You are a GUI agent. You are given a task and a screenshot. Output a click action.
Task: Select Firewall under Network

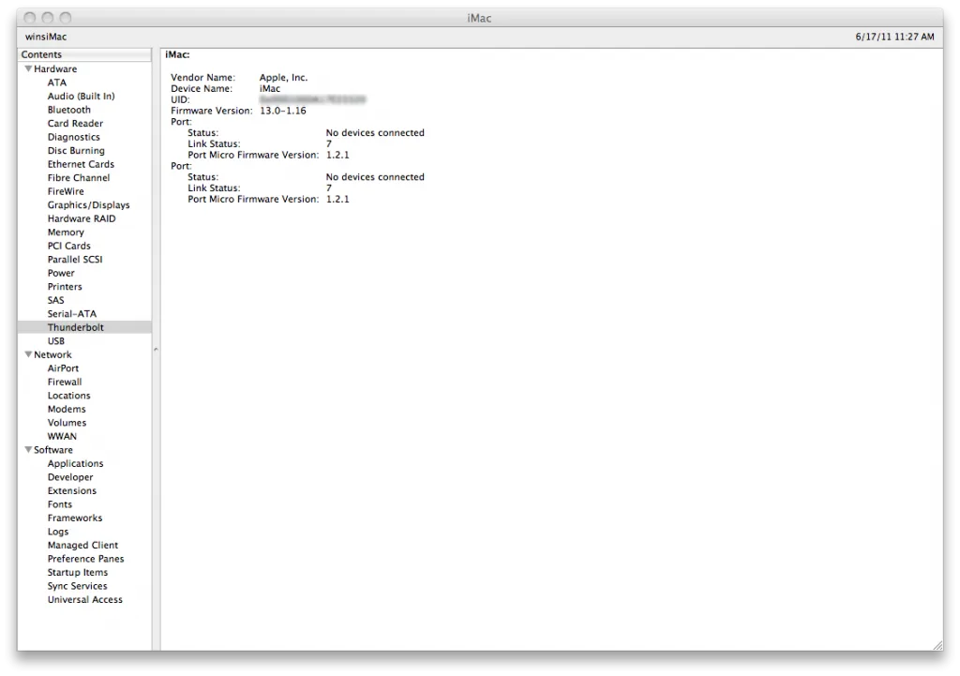[x=65, y=383]
